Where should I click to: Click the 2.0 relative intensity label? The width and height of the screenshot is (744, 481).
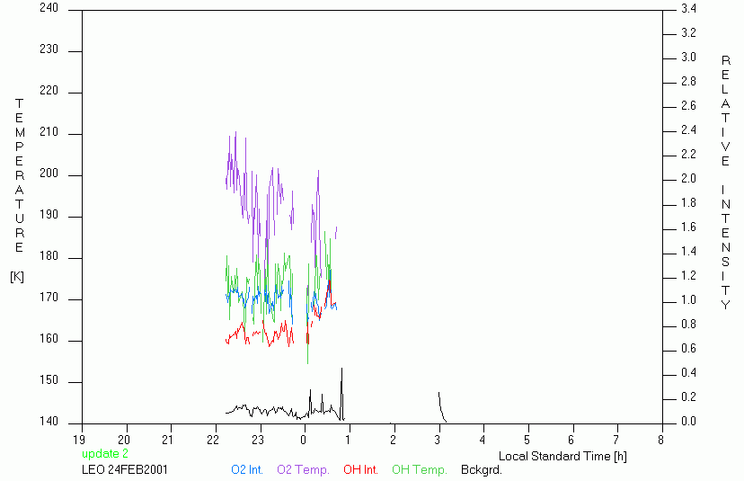click(x=688, y=179)
